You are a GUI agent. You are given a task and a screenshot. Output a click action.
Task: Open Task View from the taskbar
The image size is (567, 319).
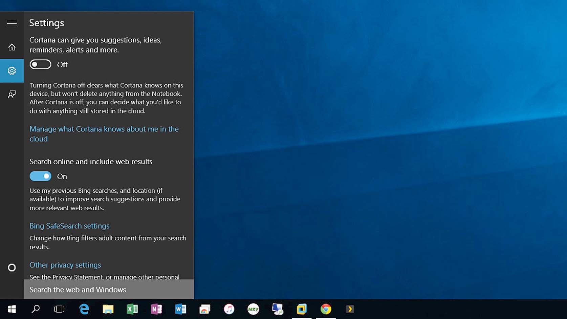[59, 309]
